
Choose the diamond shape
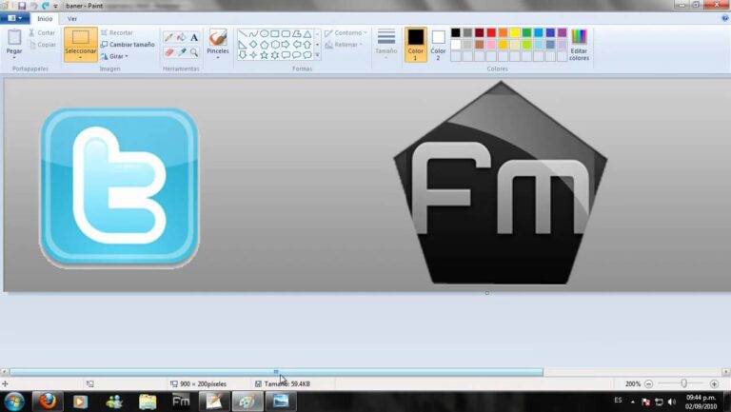(x=253, y=45)
